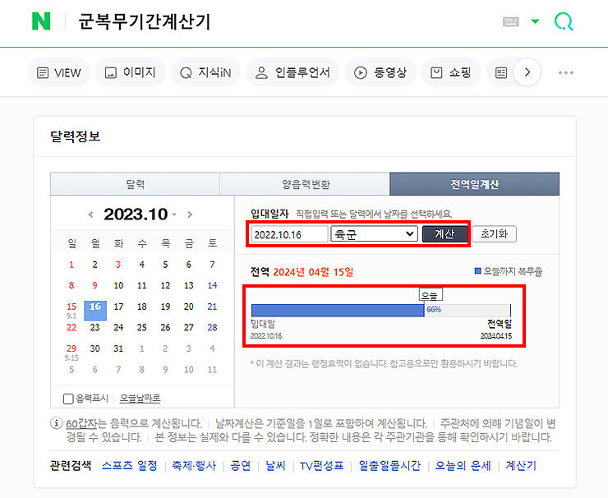Open the 이미지 search category
The height and width of the screenshot is (498, 608).
131,72
